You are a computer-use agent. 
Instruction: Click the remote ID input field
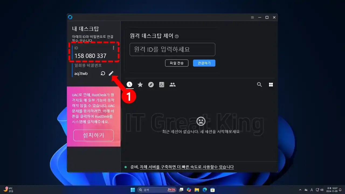pyautogui.click(x=172, y=50)
